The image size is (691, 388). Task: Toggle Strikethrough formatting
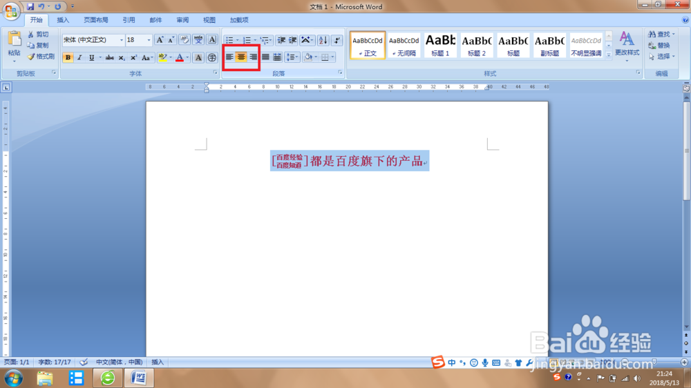pyautogui.click(x=110, y=57)
